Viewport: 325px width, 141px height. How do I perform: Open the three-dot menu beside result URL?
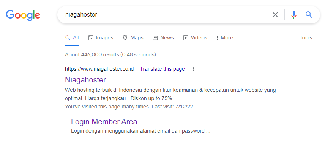(194, 69)
